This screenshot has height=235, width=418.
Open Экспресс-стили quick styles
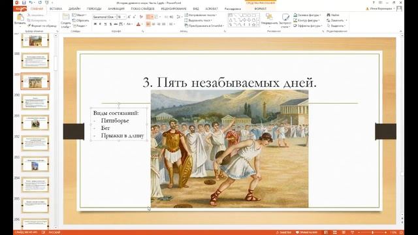pos(285,21)
